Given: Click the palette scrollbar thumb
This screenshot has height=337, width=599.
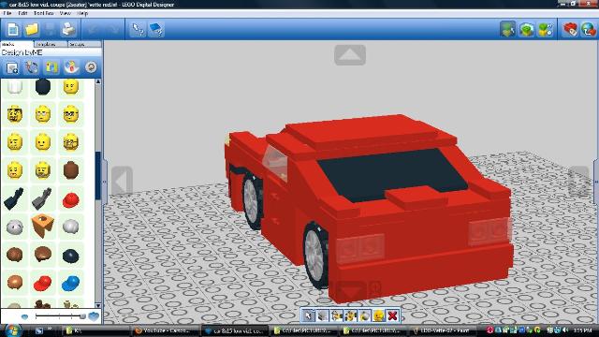Looking at the screenshot, I should pos(98,176).
